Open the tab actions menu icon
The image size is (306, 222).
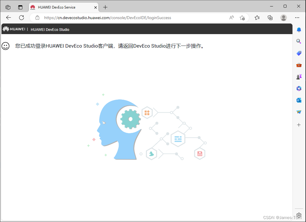[20, 7]
